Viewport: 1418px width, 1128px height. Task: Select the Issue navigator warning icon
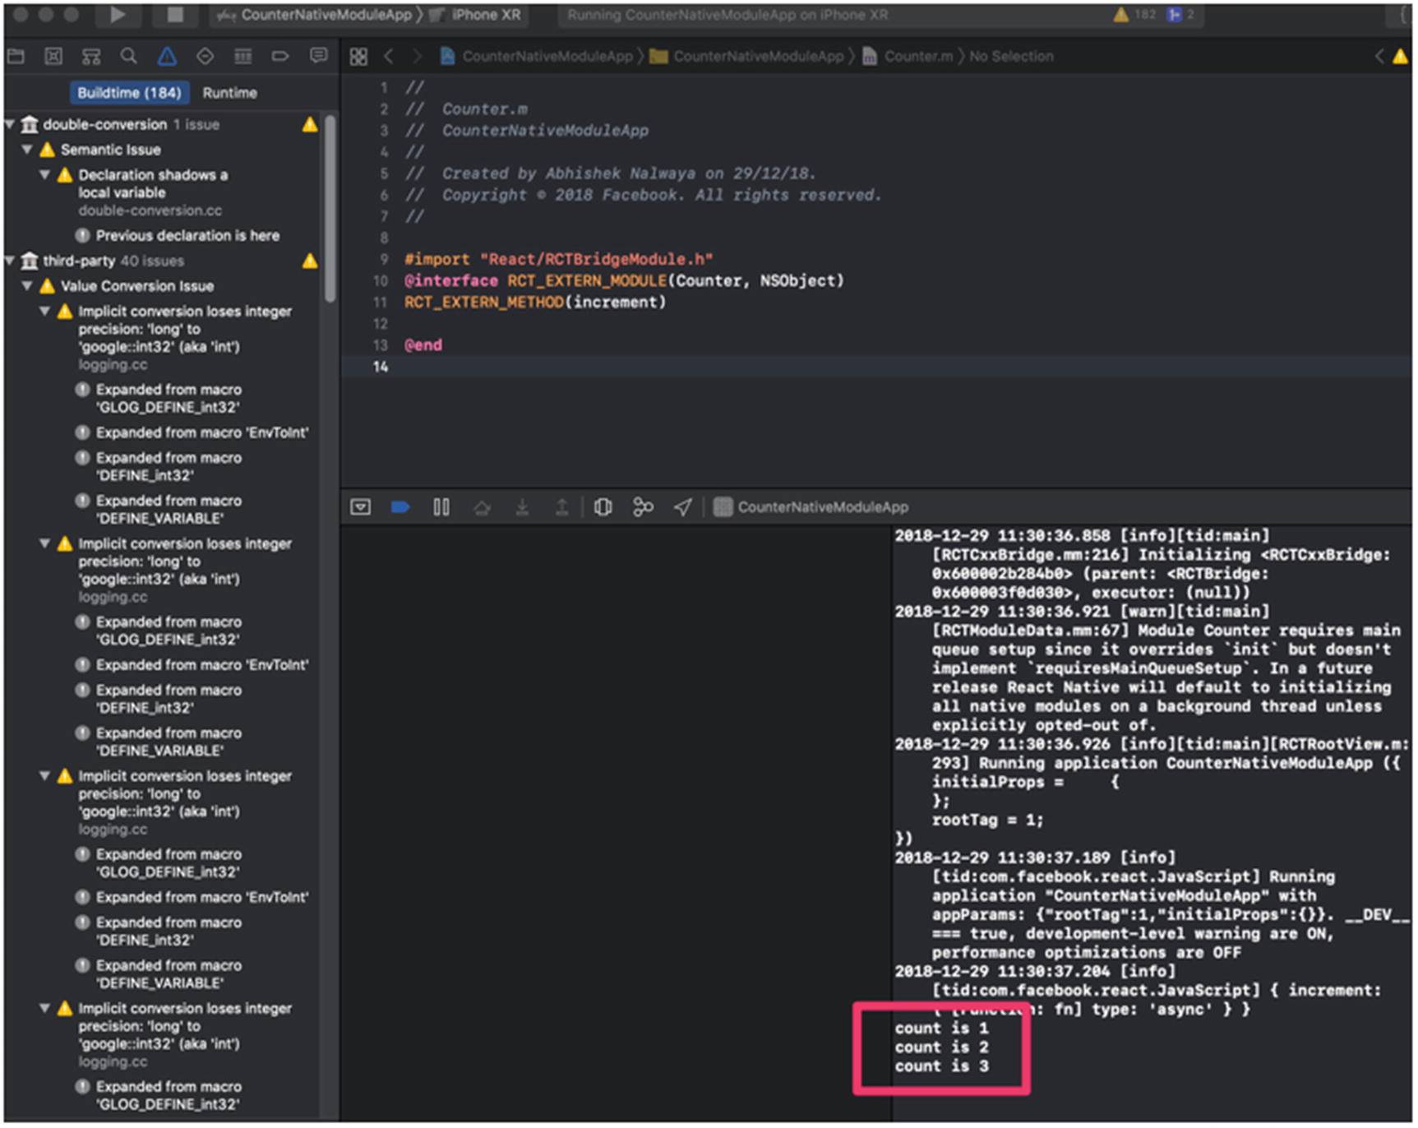pyautogui.click(x=167, y=56)
